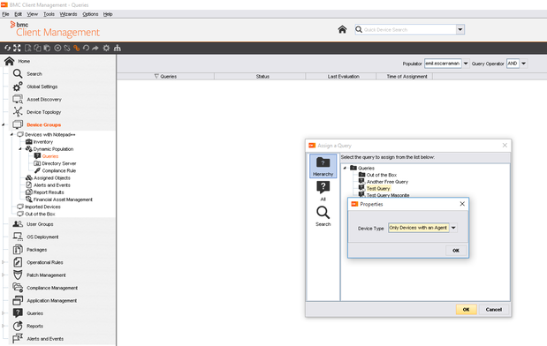The width and height of the screenshot is (547, 346).
Task: Collapse the Dynamic Population node
Action: point(20,149)
